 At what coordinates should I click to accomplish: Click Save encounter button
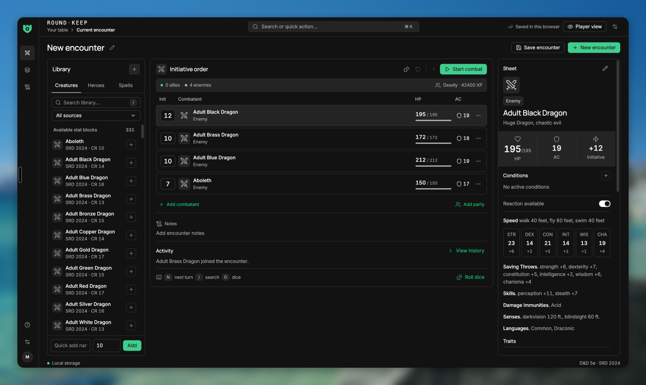[x=538, y=48]
